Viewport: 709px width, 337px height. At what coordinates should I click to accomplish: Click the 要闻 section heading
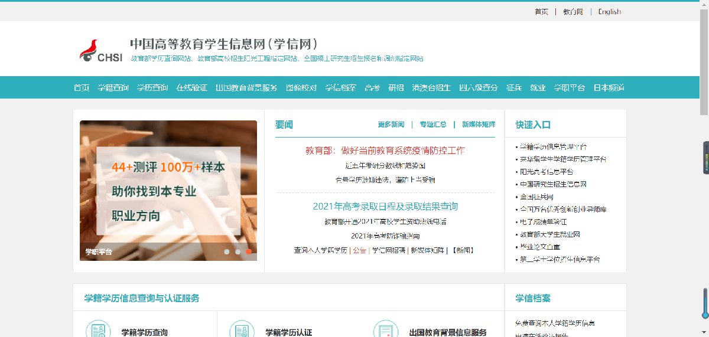tap(284, 125)
